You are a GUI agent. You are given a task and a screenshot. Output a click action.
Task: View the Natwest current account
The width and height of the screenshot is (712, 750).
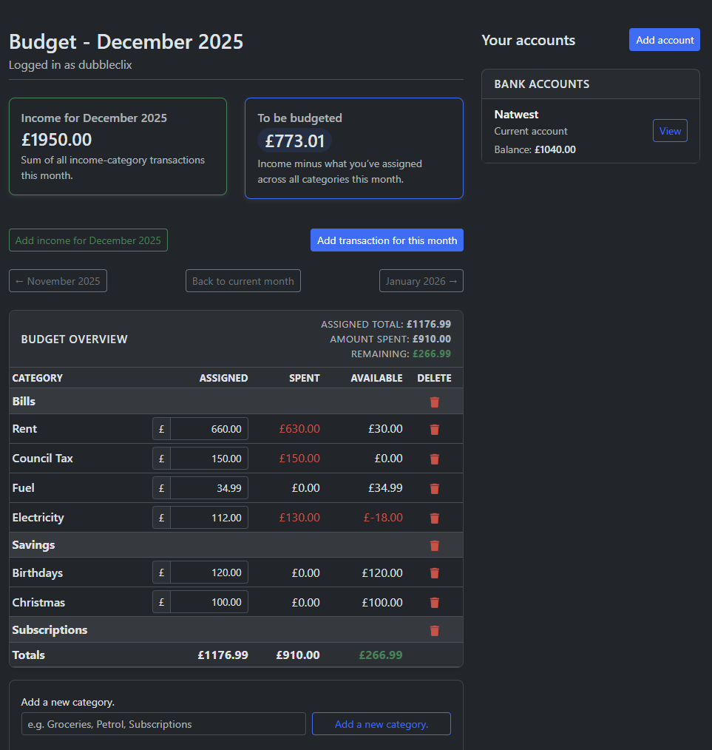pos(670,130)
